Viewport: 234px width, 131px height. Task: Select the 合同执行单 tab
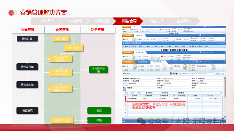140,52
